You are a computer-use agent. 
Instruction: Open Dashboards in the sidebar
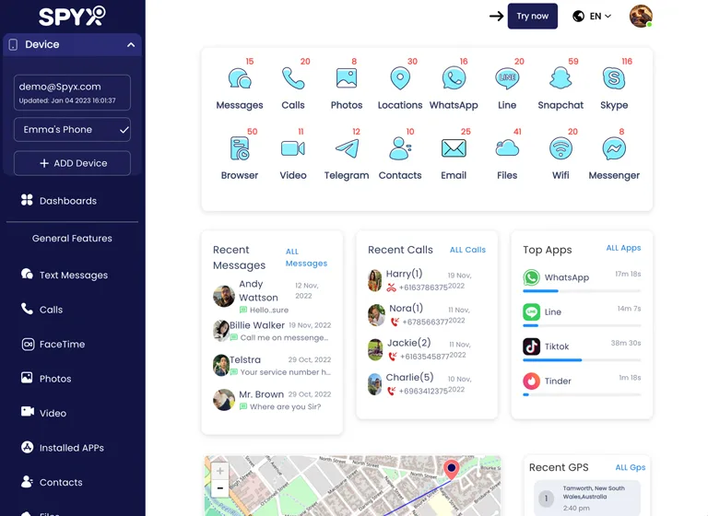coord(59,201)
